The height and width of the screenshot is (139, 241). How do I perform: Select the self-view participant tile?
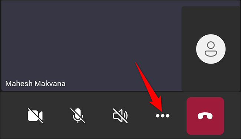click(211, 49)
